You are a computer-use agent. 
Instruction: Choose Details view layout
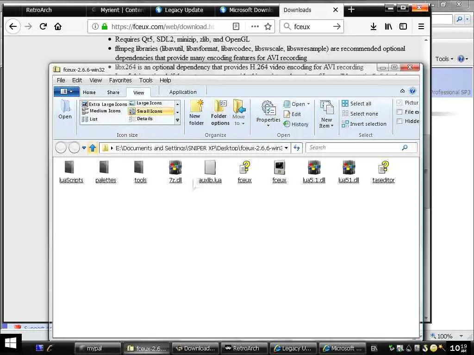(141, 119)
